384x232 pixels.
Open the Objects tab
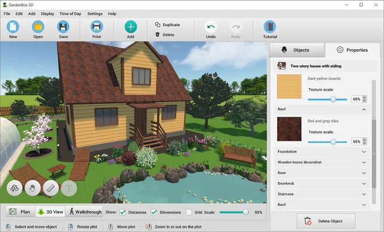pos(297,50)
